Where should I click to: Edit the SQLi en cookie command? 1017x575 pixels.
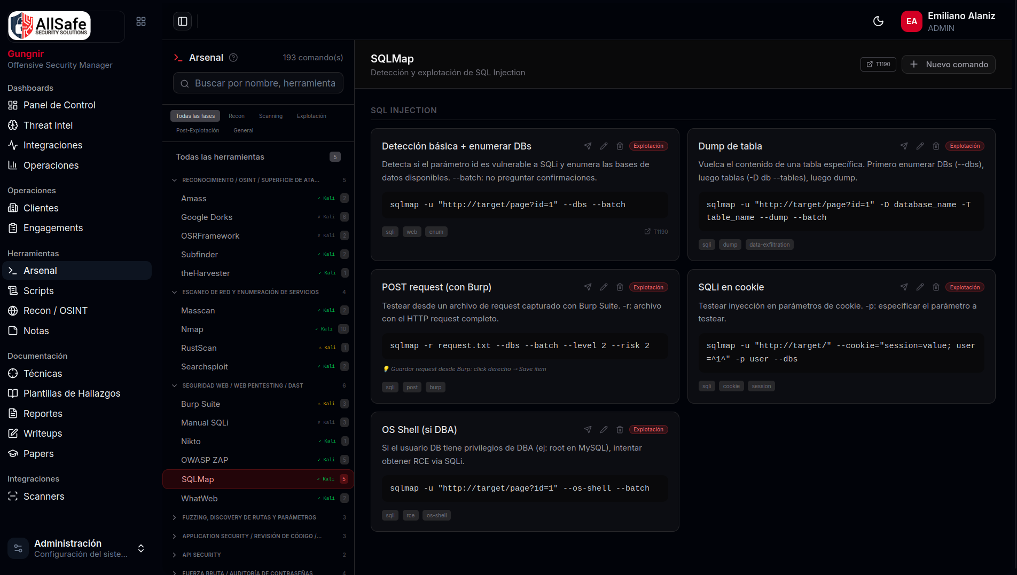pos(920,287)
